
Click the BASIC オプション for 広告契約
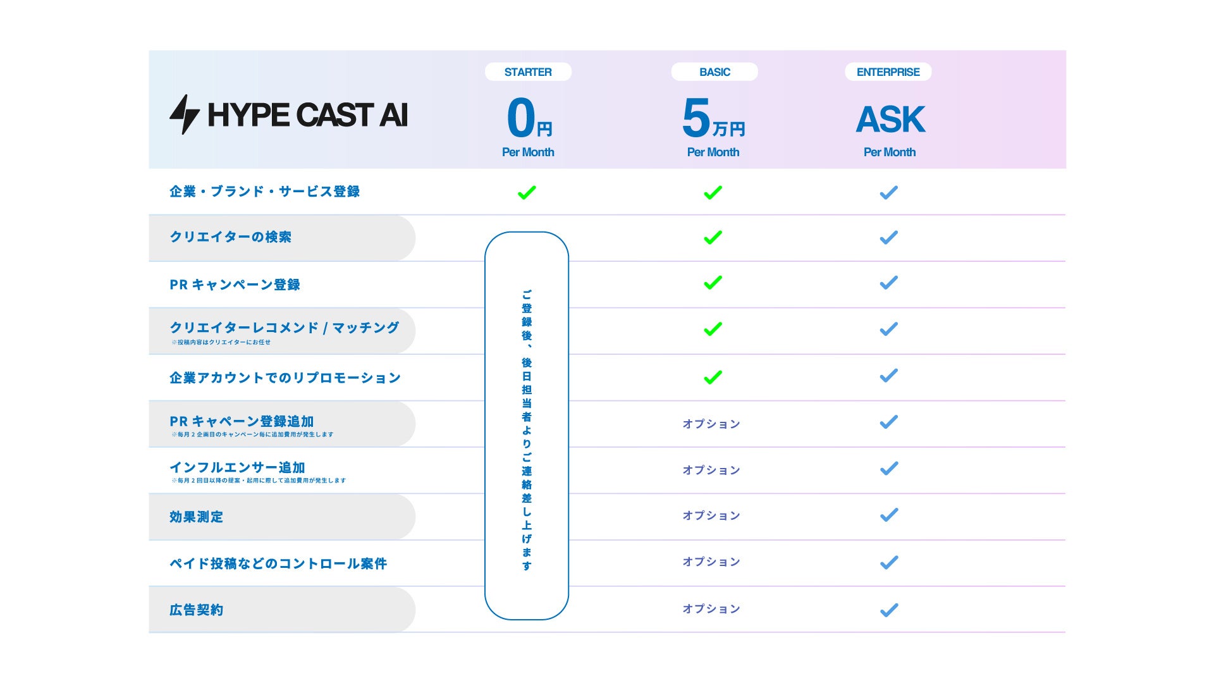pyautogui.click(x=711, y=609)
